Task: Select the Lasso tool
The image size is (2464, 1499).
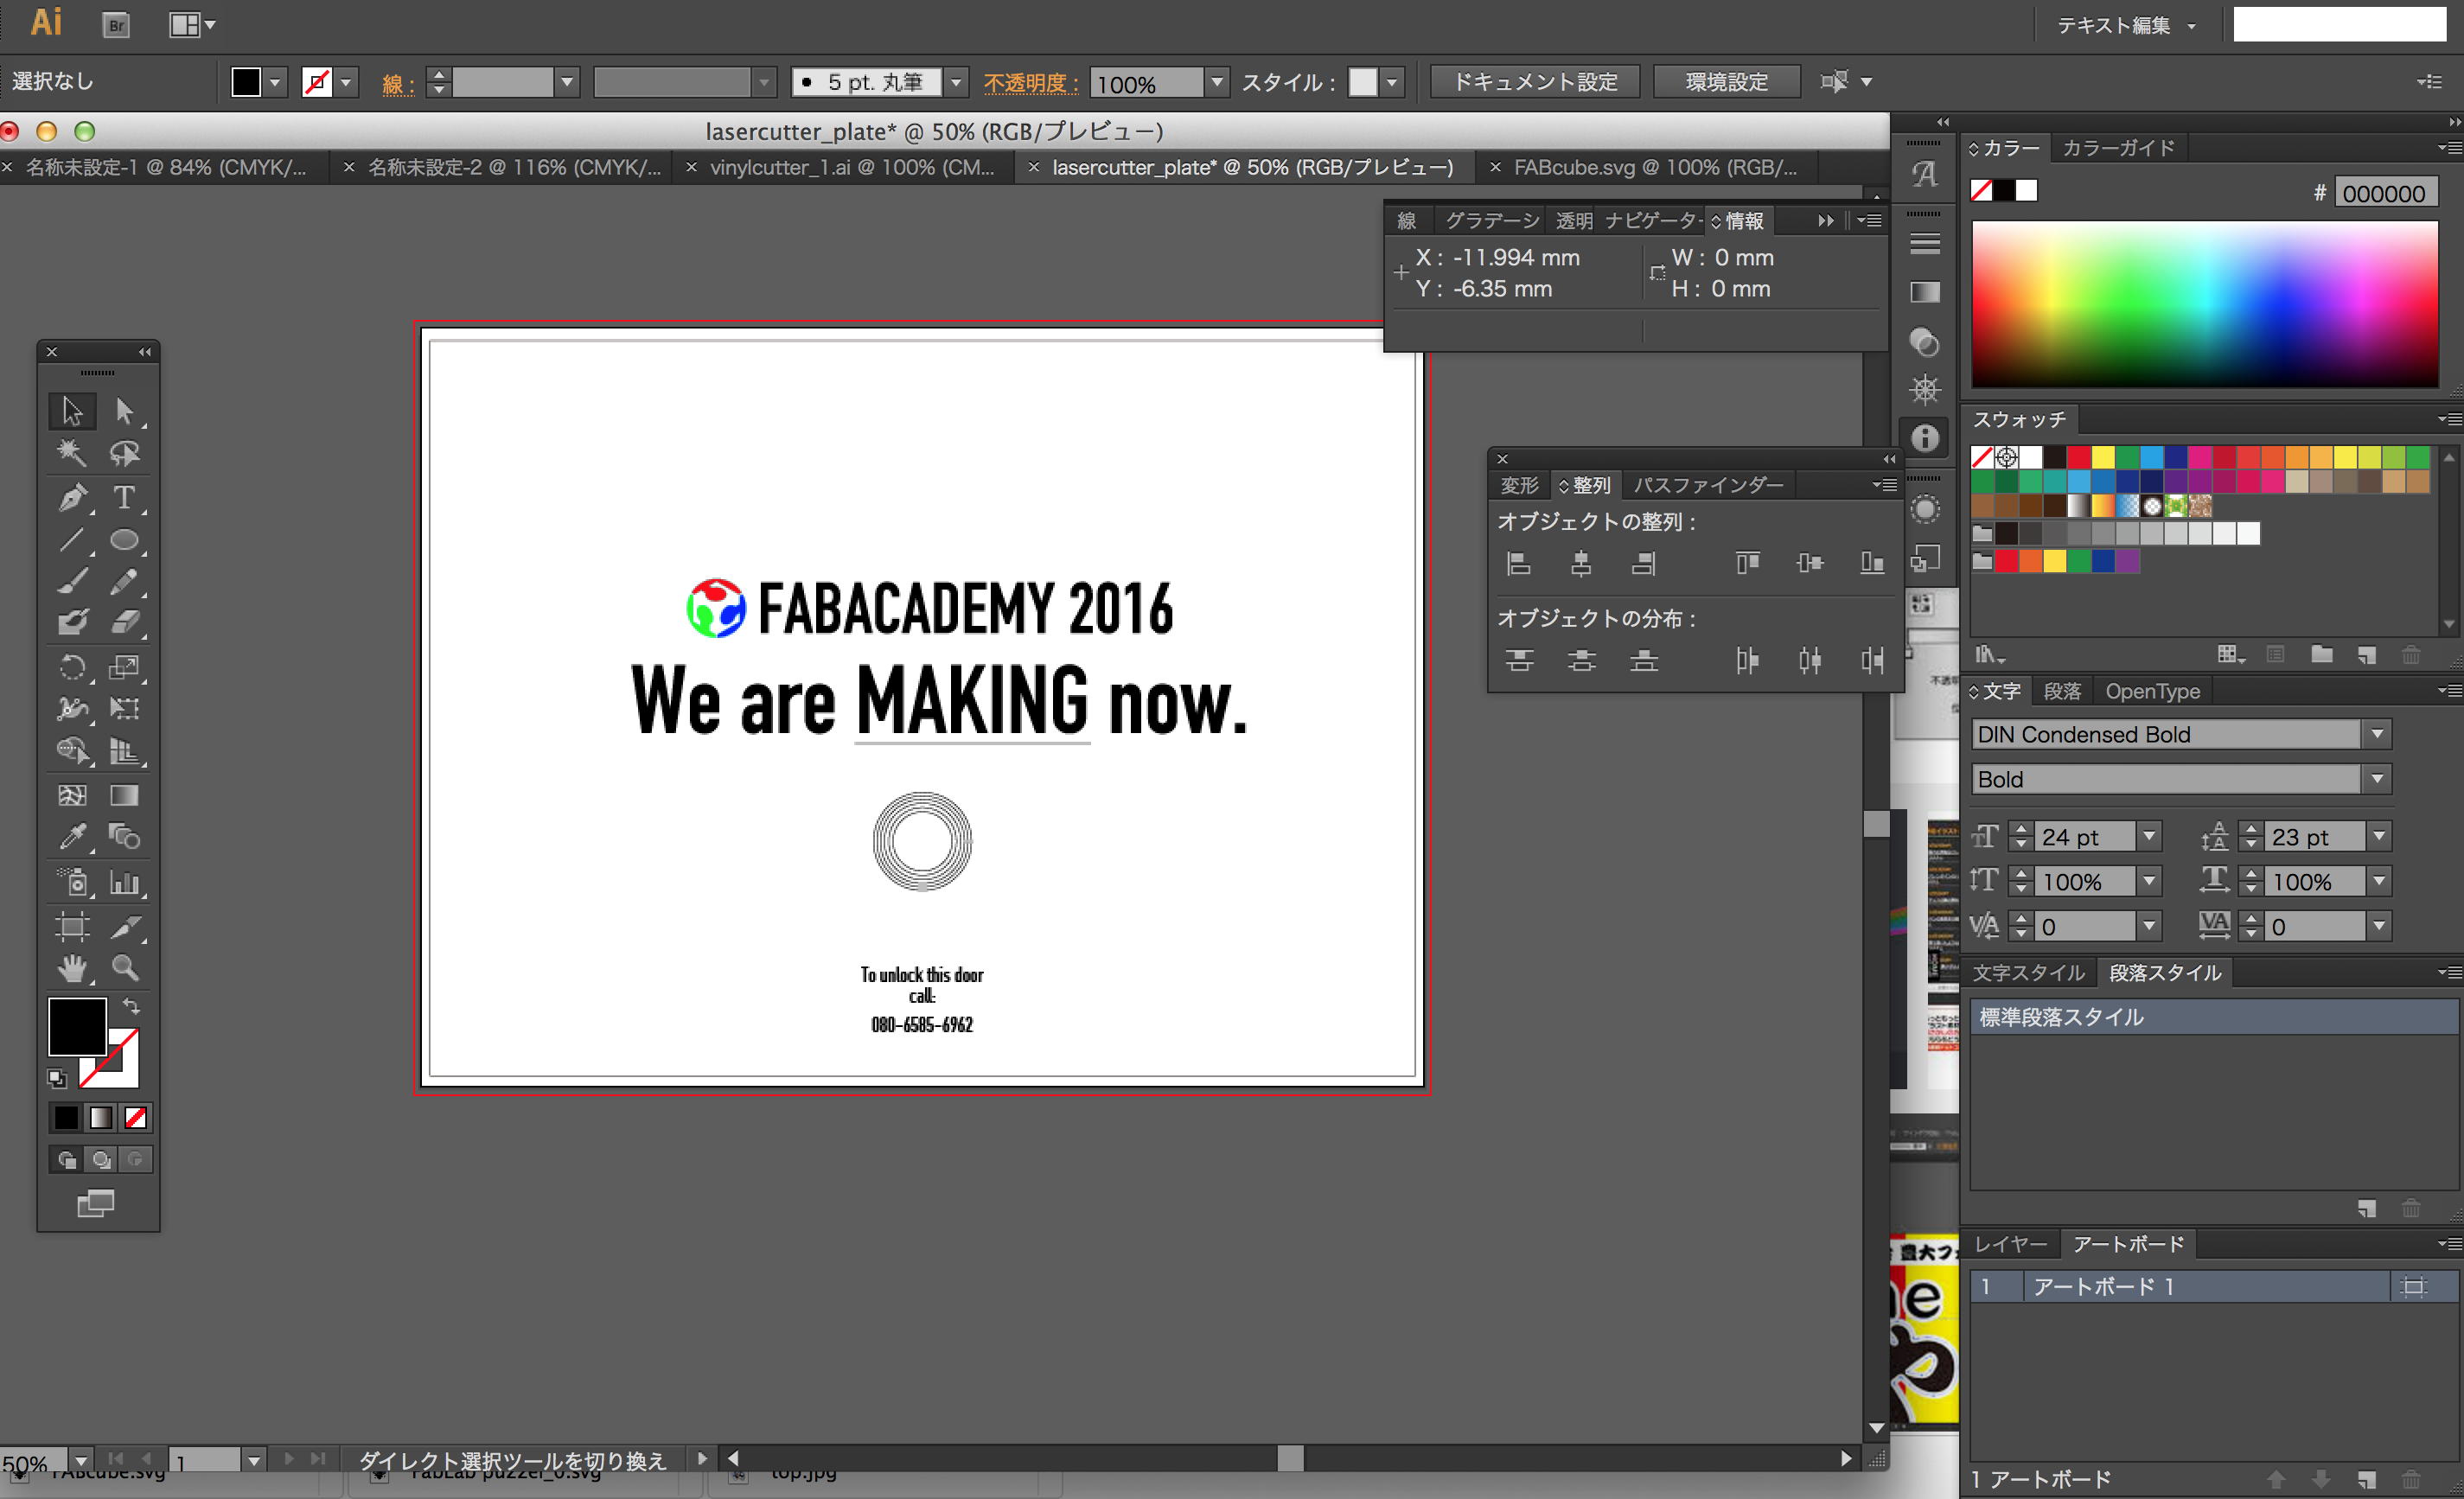Action: tap(124, 454)
